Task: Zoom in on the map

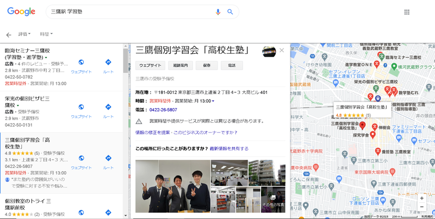Action: (422, 198)
